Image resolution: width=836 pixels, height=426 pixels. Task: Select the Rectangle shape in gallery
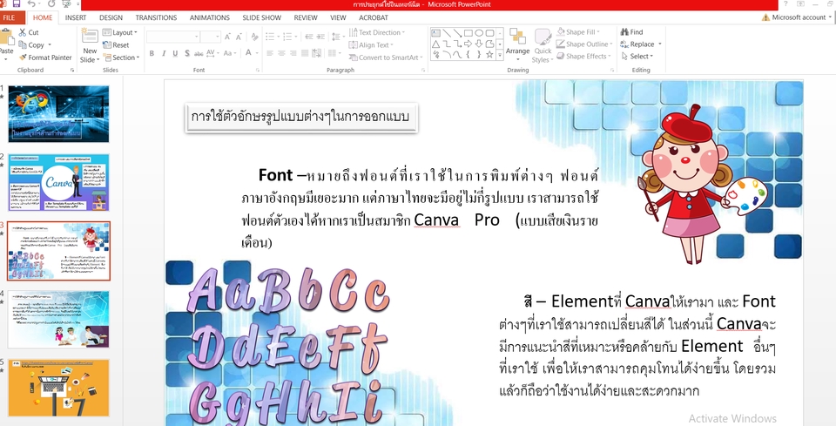(469, 32)
